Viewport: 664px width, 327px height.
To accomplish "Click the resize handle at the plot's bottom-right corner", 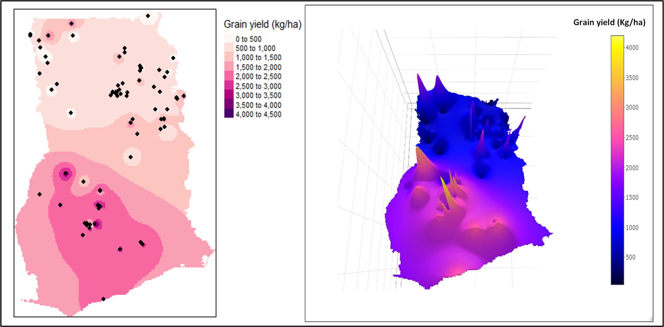I will pos(650,319).
